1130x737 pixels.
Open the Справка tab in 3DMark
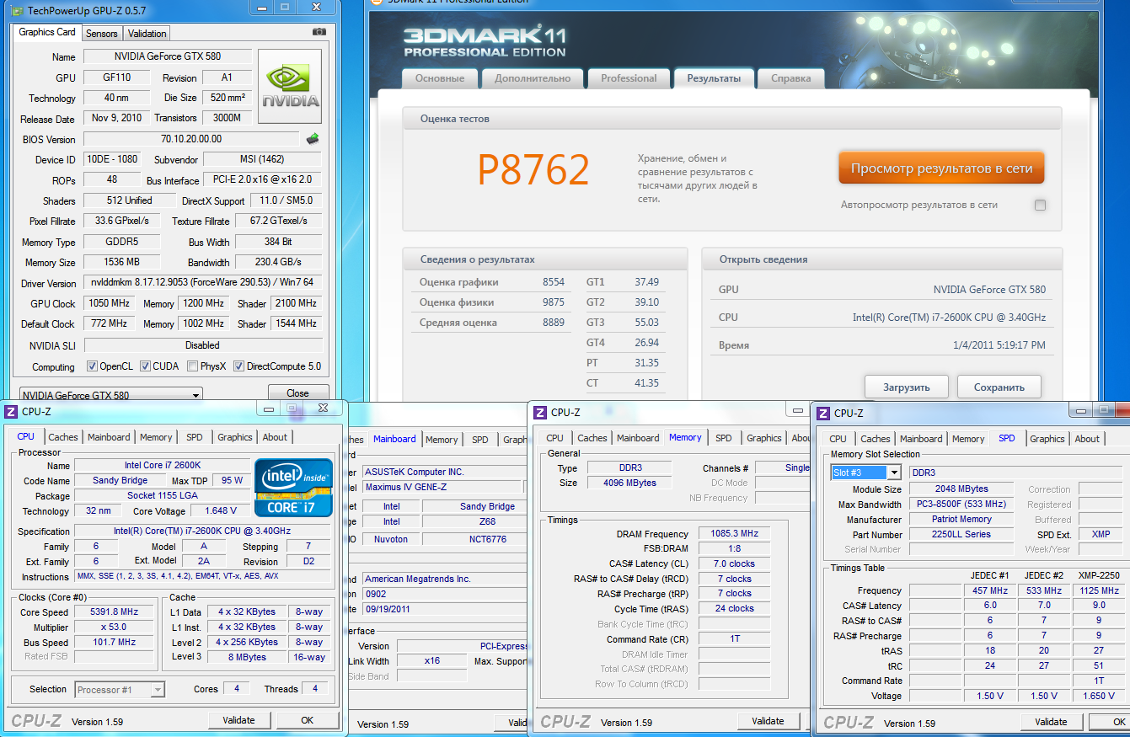coord(791,78)
